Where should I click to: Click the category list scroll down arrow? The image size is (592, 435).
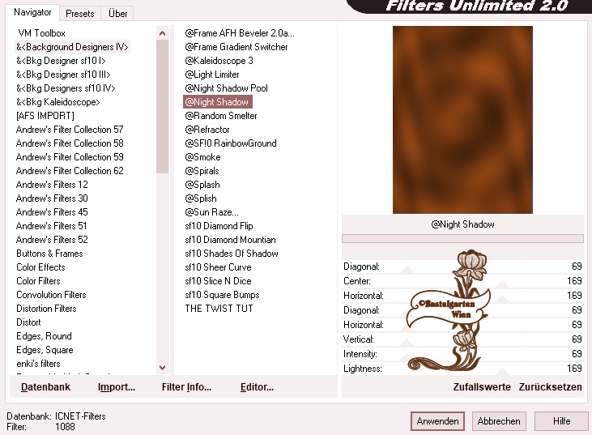coord(162,368)
